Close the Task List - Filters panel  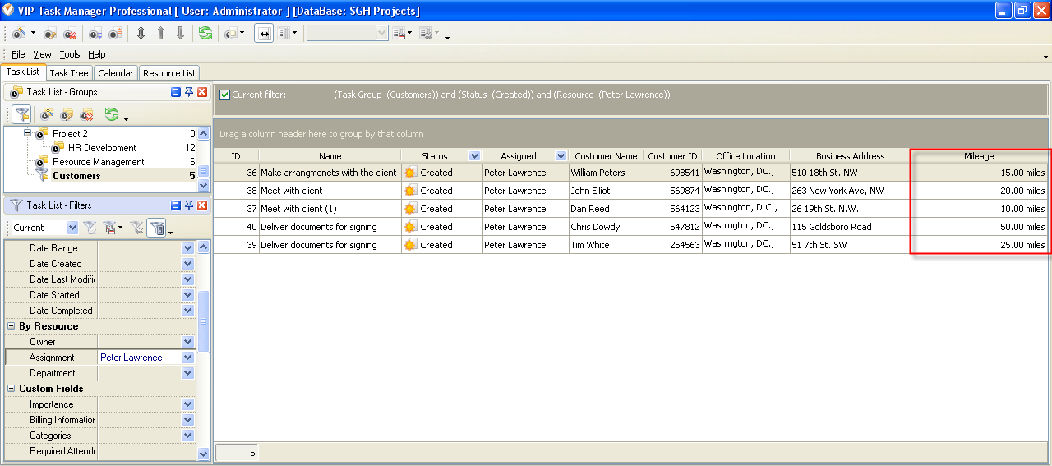click(202, 205)
